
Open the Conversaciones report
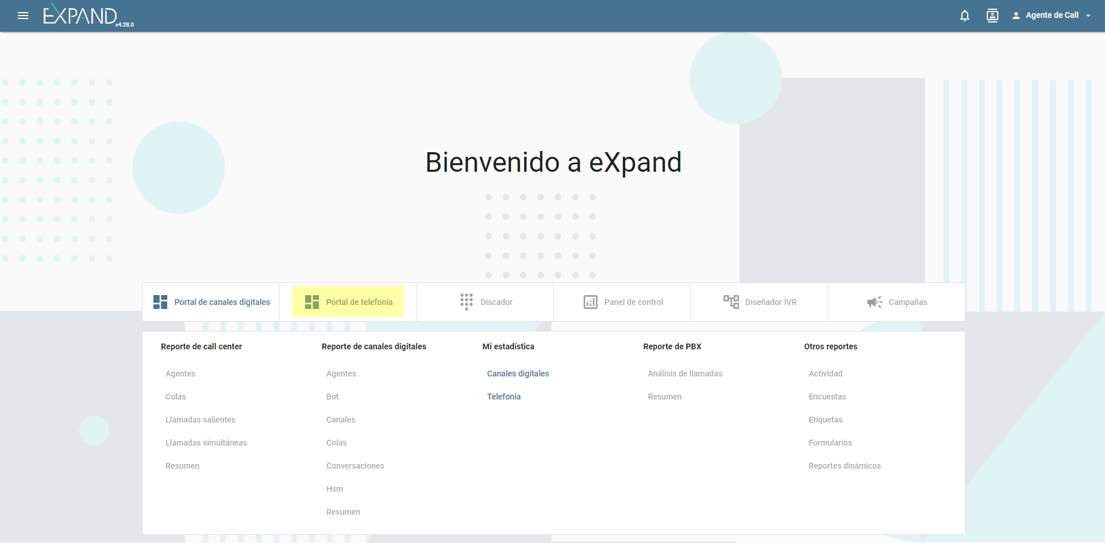click(355, 466)
